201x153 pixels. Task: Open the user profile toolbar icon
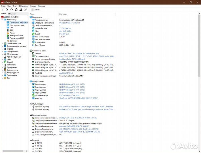click(20, 10)
